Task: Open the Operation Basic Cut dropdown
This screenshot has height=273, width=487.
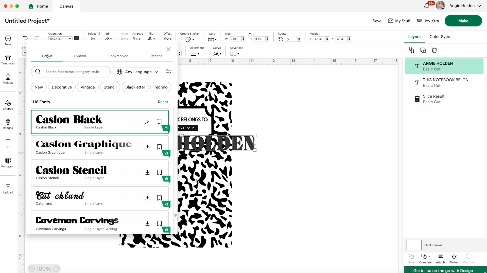Action: (x=60, y=39)
